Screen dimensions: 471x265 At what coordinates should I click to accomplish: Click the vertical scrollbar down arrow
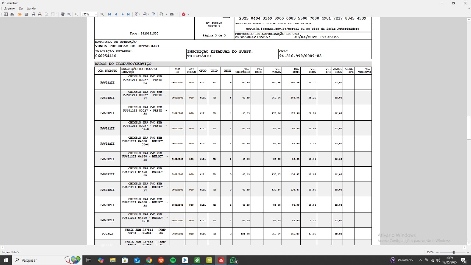[x=468, y=243]
